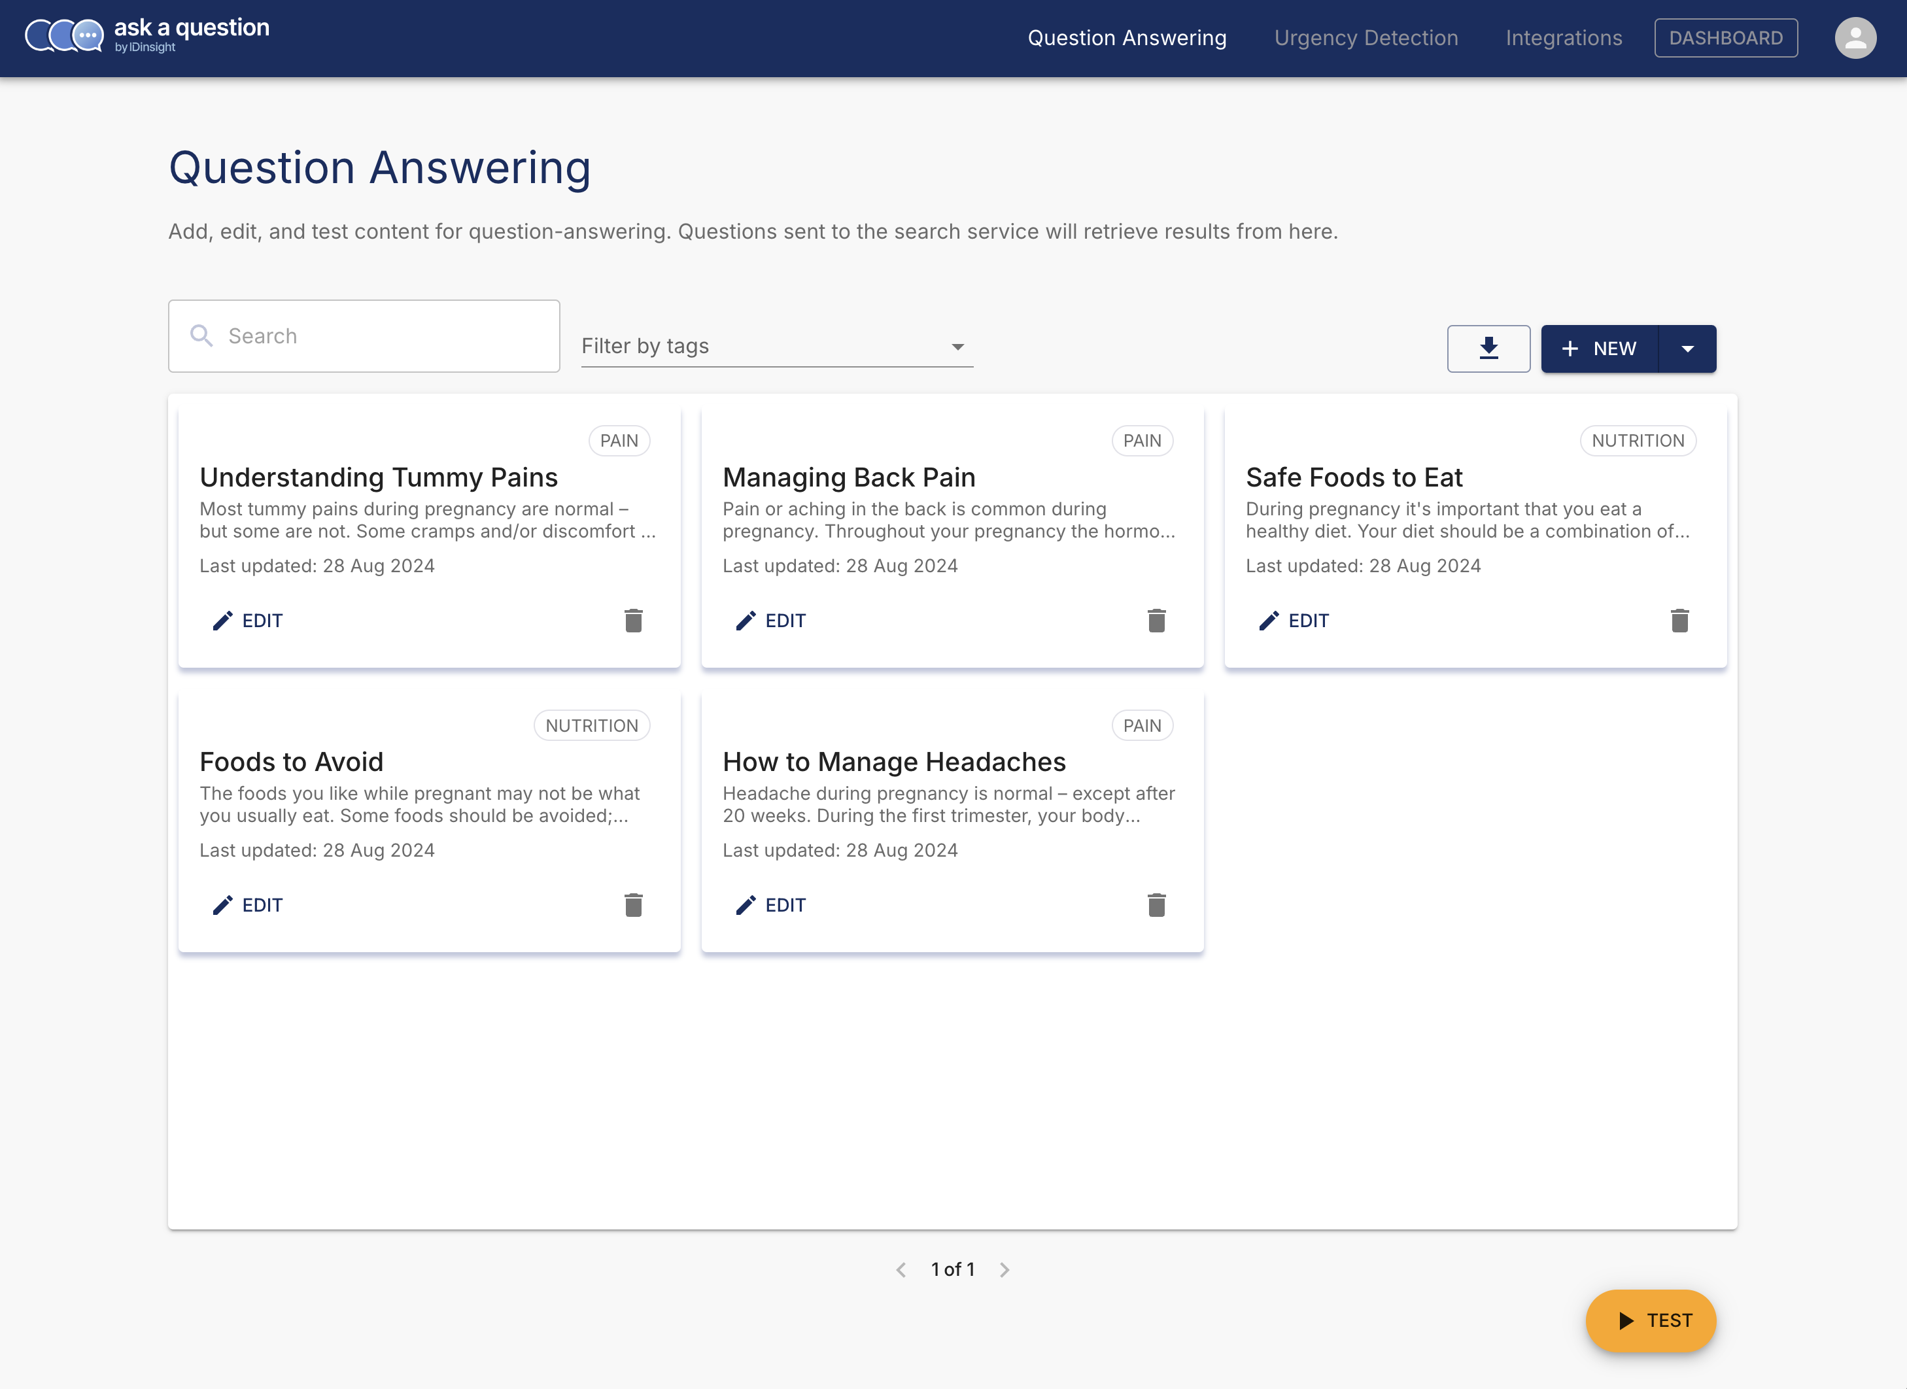Delete How to Manage Headaches card
Screen dimensions: 1907x1389
(1156, 904)
